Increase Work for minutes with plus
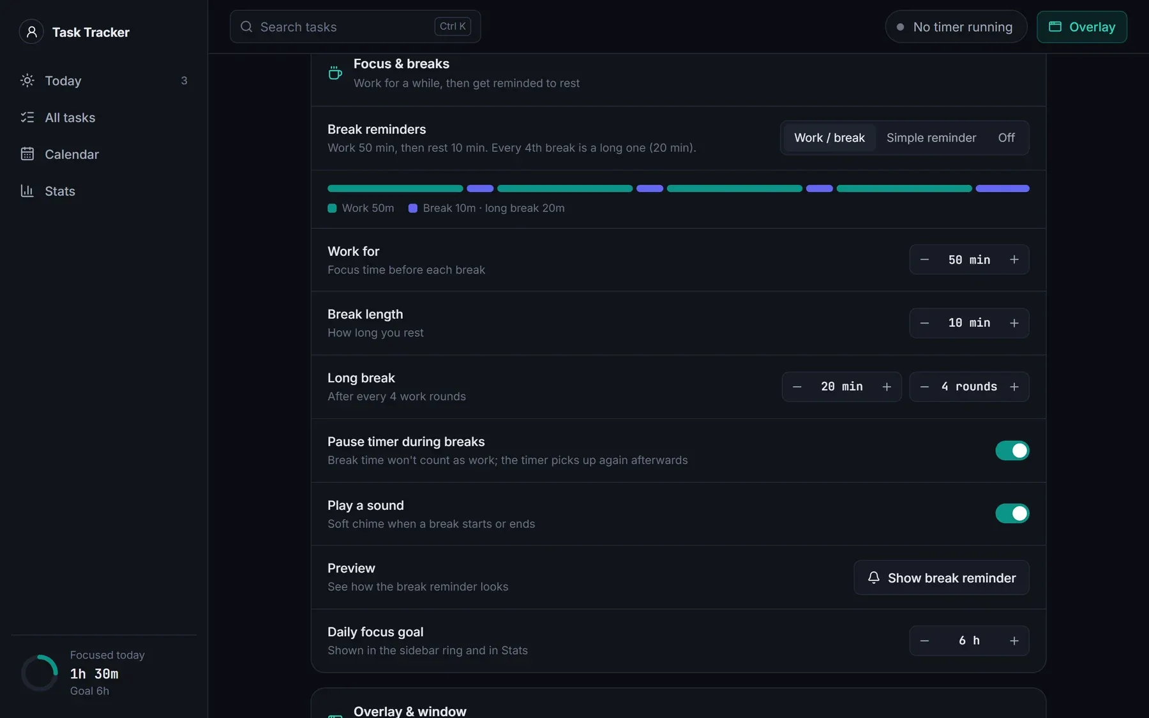The width and height of the screenshot is (1149, 718). [x=1014, y=260]
